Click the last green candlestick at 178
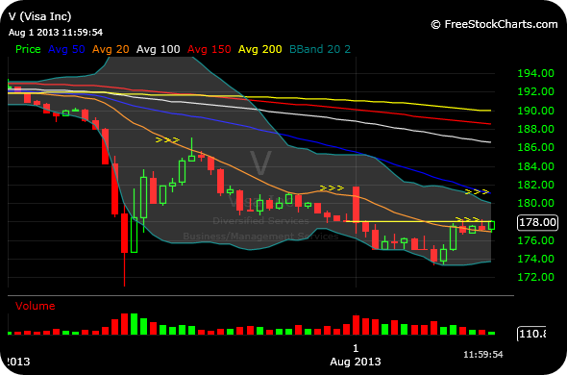 click(x=491, y=226)
